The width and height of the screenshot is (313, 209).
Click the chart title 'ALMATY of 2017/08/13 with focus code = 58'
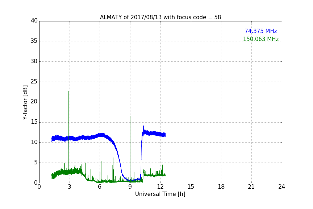click(x=160, y=17)
